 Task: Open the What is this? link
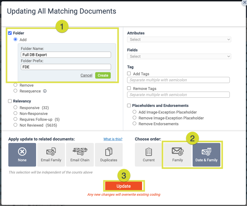click(113, 139)
